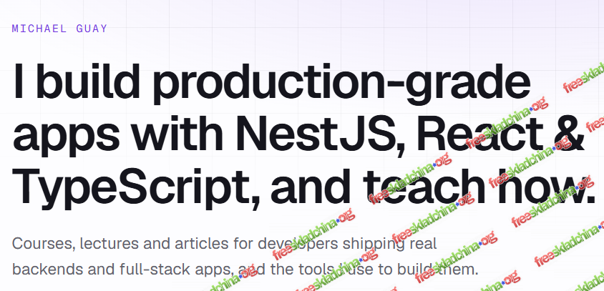Select the headline starting "I build production-grade"
Screen dimensions: 604x291
(304, 136)
